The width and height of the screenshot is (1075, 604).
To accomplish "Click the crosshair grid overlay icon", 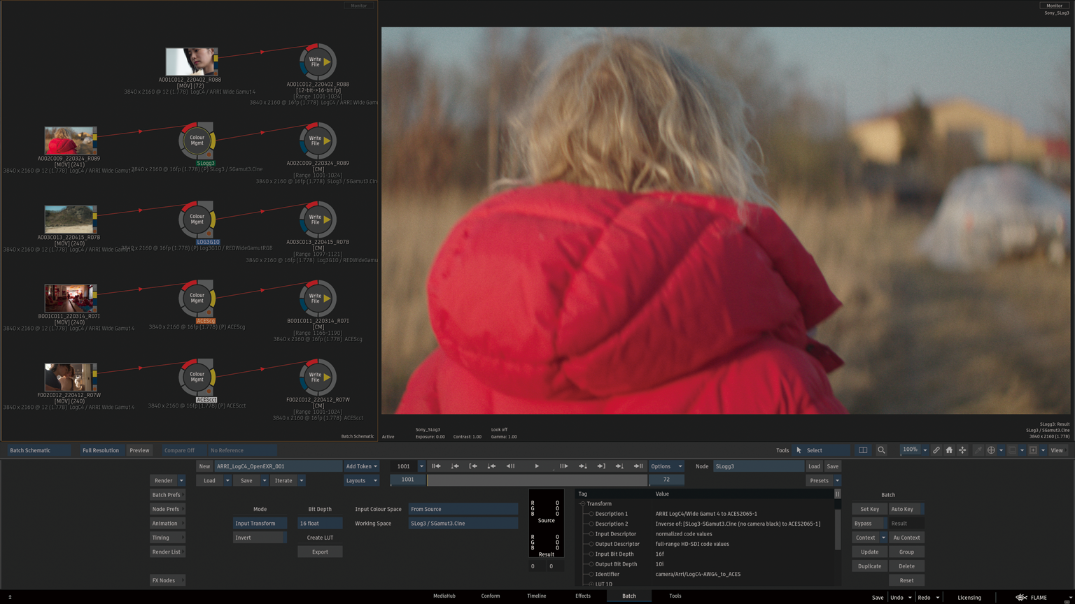I will (991, 450).
